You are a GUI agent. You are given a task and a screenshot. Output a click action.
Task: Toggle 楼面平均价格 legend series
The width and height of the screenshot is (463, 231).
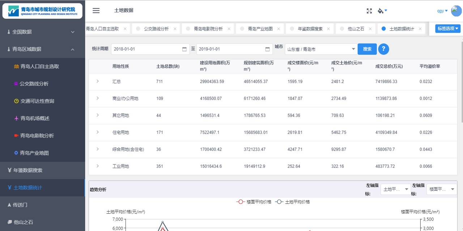pos(254,202)
